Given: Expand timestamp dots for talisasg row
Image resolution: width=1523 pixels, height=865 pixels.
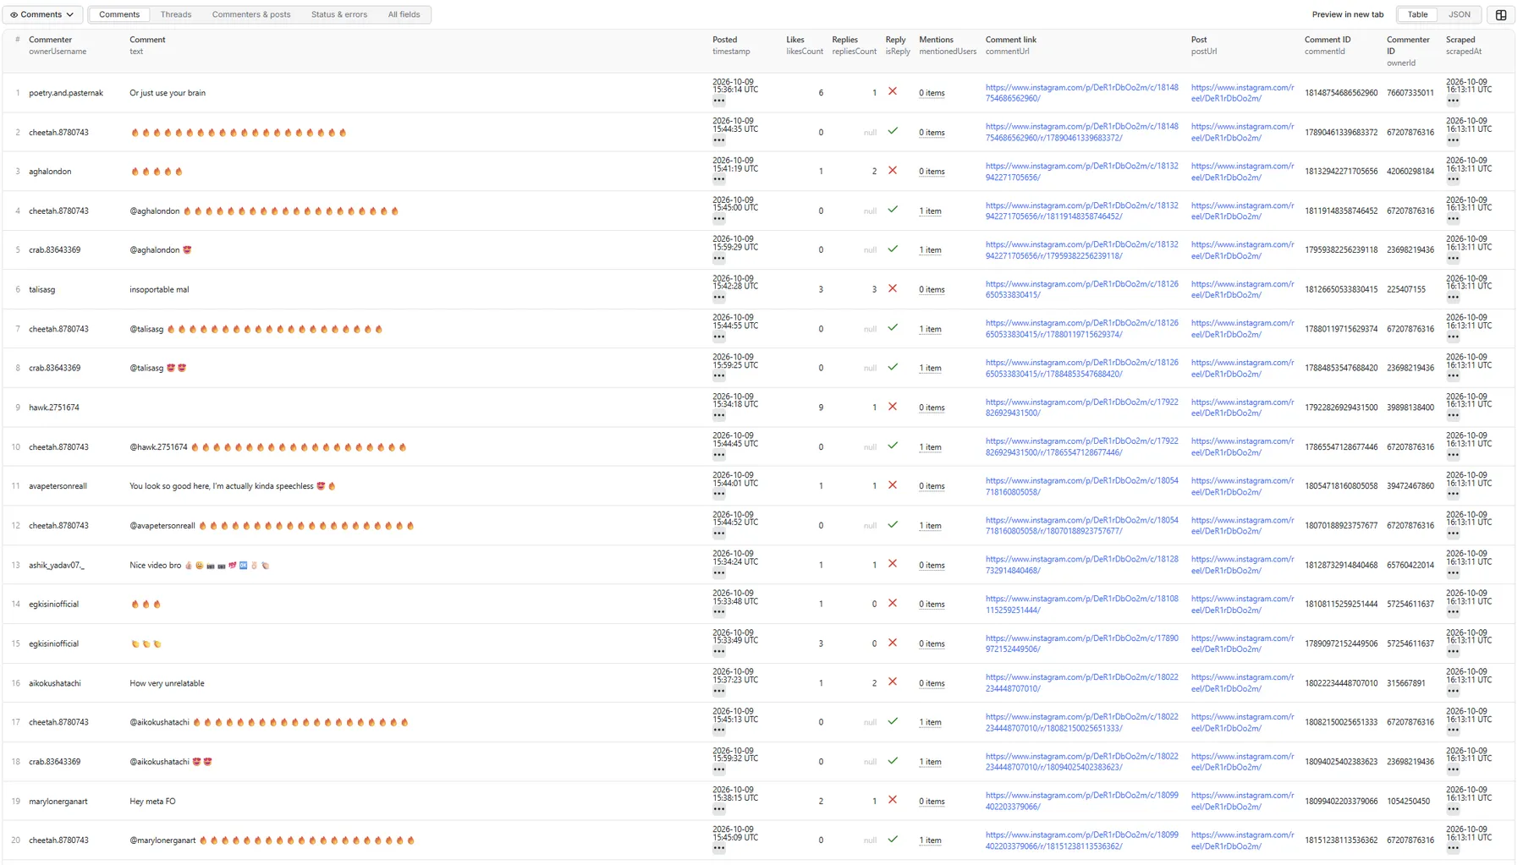Looking at the screenshot, I should point(719,298).
